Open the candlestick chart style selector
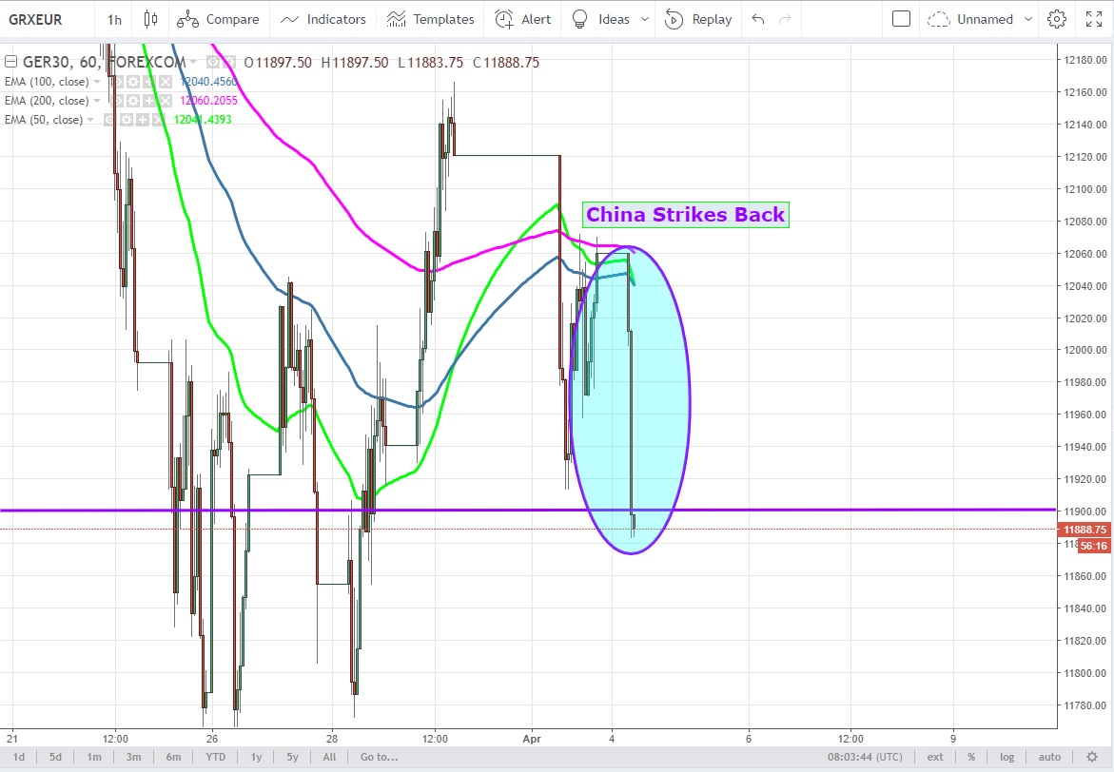 point(150,19)
